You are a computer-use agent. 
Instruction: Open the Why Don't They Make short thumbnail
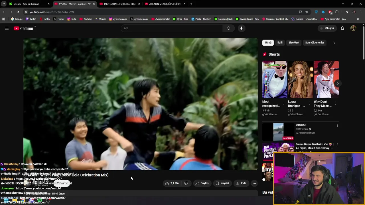coord(326,79)
